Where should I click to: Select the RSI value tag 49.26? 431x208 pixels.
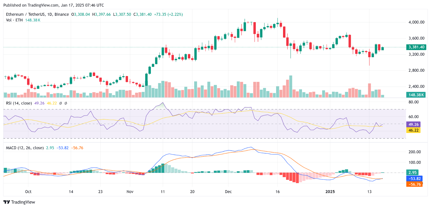pyautogui.click(x=413, y=125)
